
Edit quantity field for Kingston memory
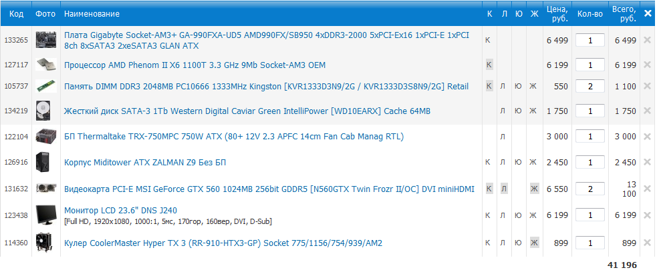point(590,87)
